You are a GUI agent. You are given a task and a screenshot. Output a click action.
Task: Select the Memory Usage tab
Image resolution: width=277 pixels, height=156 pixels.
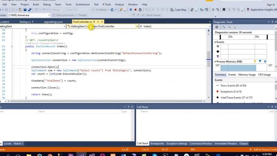(247, 75)
